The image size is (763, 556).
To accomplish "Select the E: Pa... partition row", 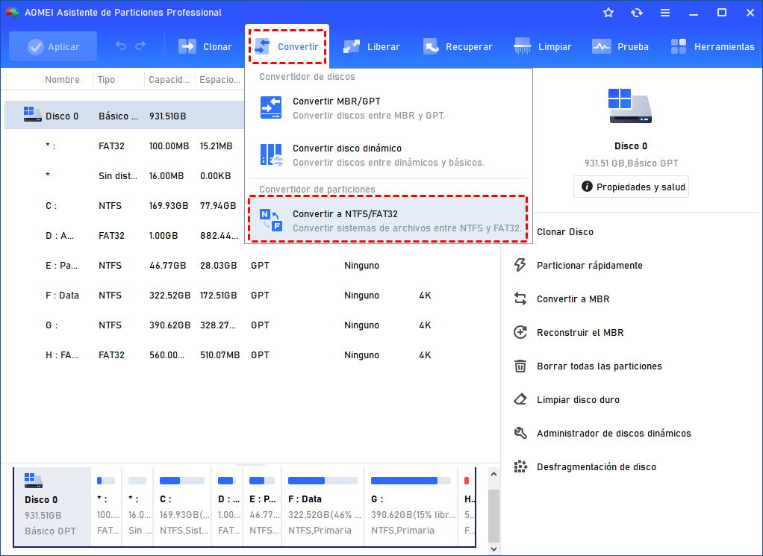I will 251,266.
